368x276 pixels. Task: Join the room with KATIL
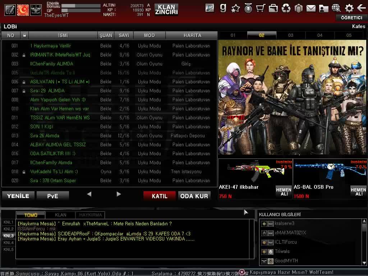[x=160, y=196]
